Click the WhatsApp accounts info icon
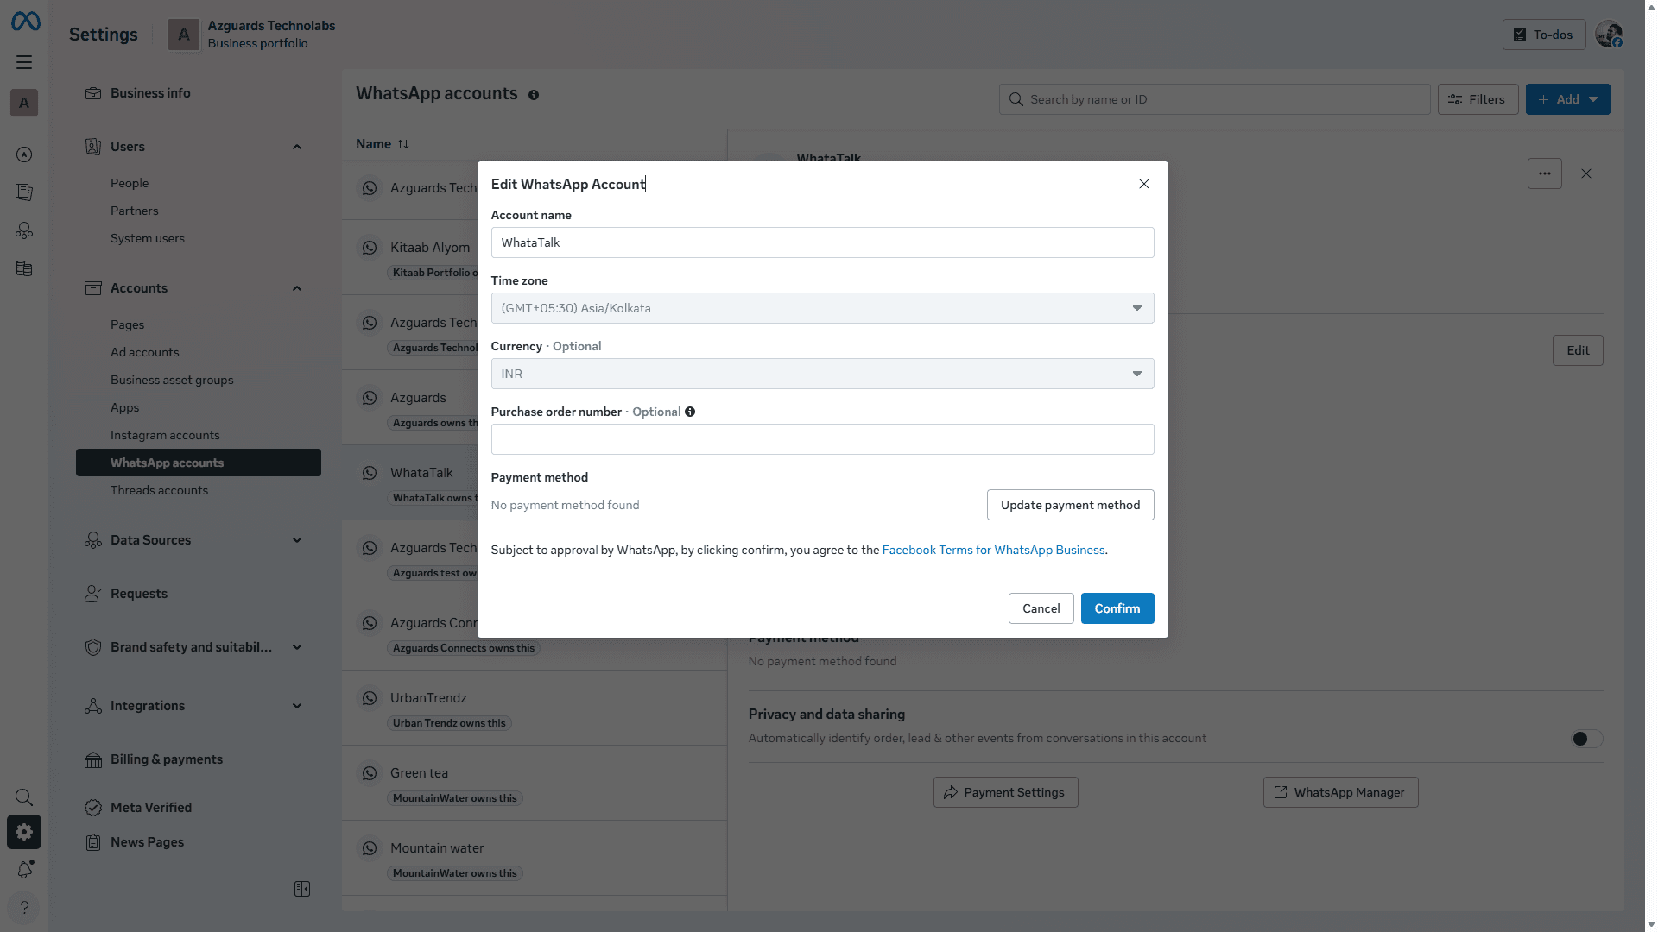The height and width of the screenshot is (932, 1658). point(534,95)
